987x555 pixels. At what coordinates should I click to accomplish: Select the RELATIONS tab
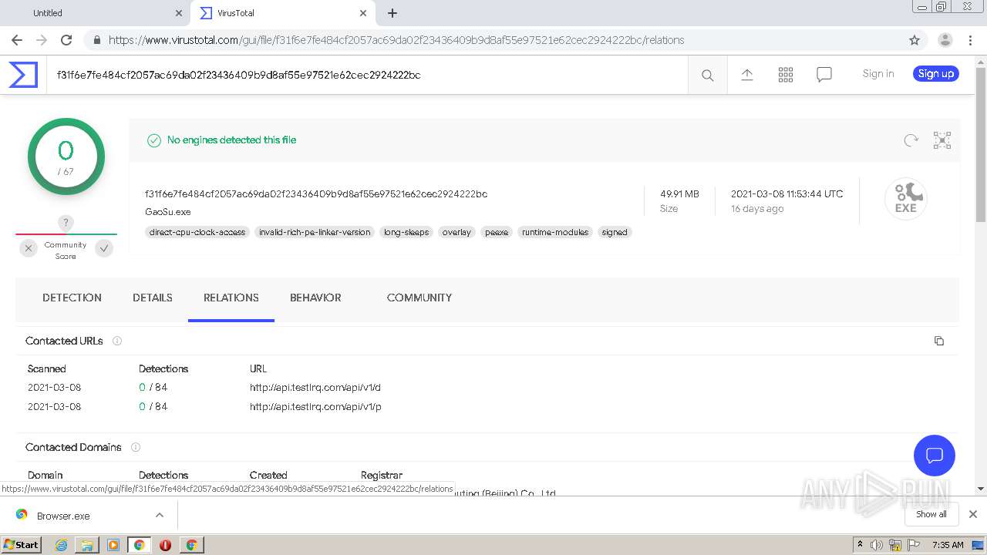tap(231, 298)
